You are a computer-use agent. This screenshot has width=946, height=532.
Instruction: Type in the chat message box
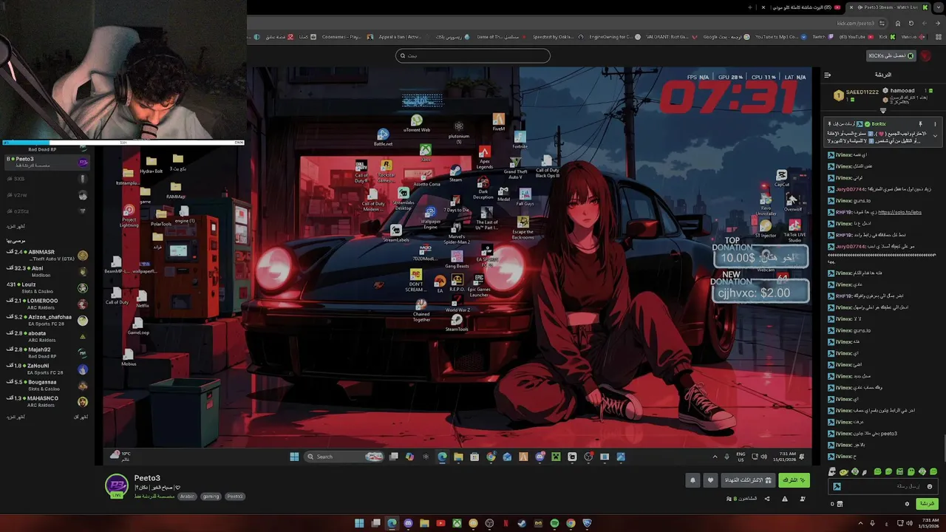tap(883, 486)
